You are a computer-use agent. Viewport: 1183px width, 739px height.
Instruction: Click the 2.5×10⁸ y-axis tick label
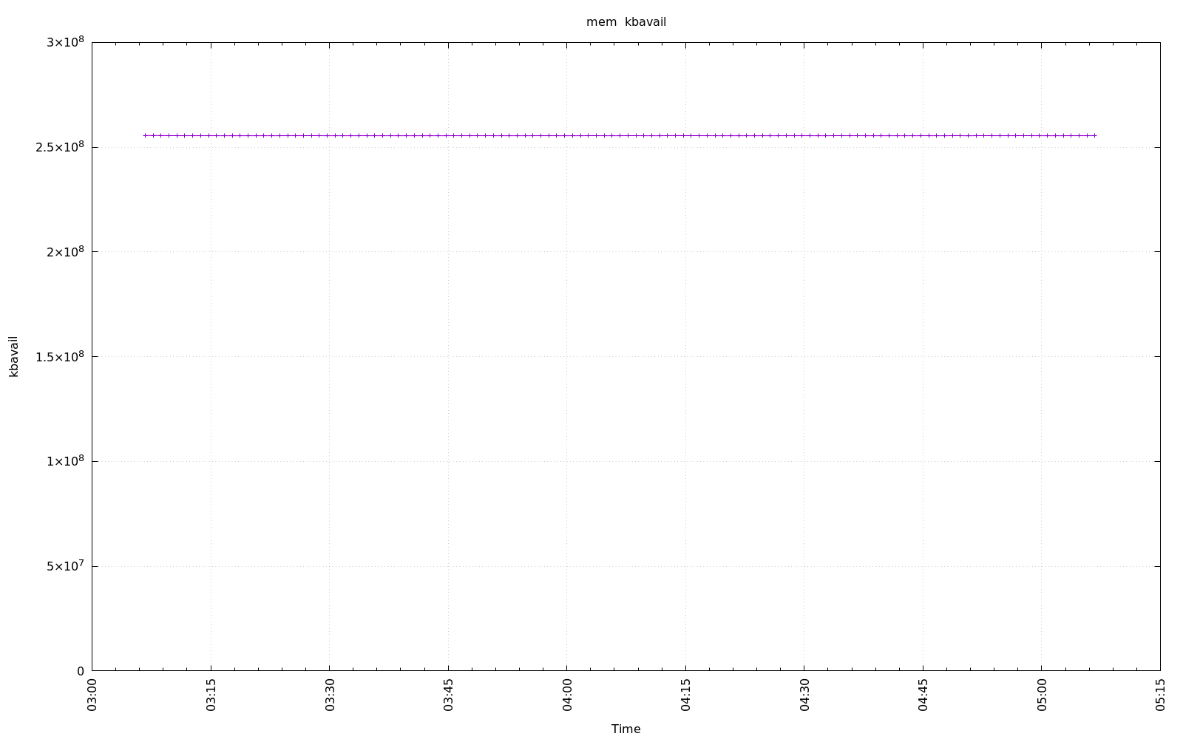coord(60,147)
